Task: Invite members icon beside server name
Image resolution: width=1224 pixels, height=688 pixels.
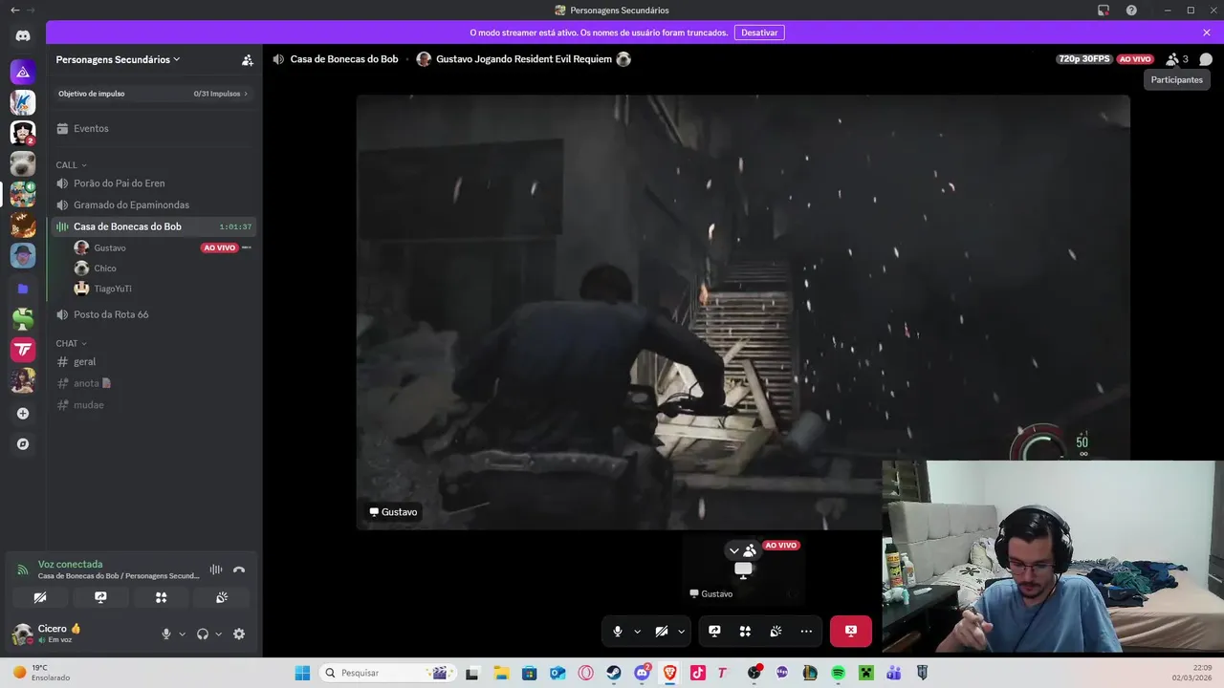Action: tap(248, 59)
